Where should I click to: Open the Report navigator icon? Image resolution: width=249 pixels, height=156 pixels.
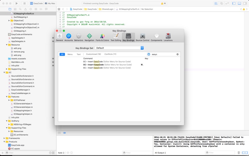(46, 9)
